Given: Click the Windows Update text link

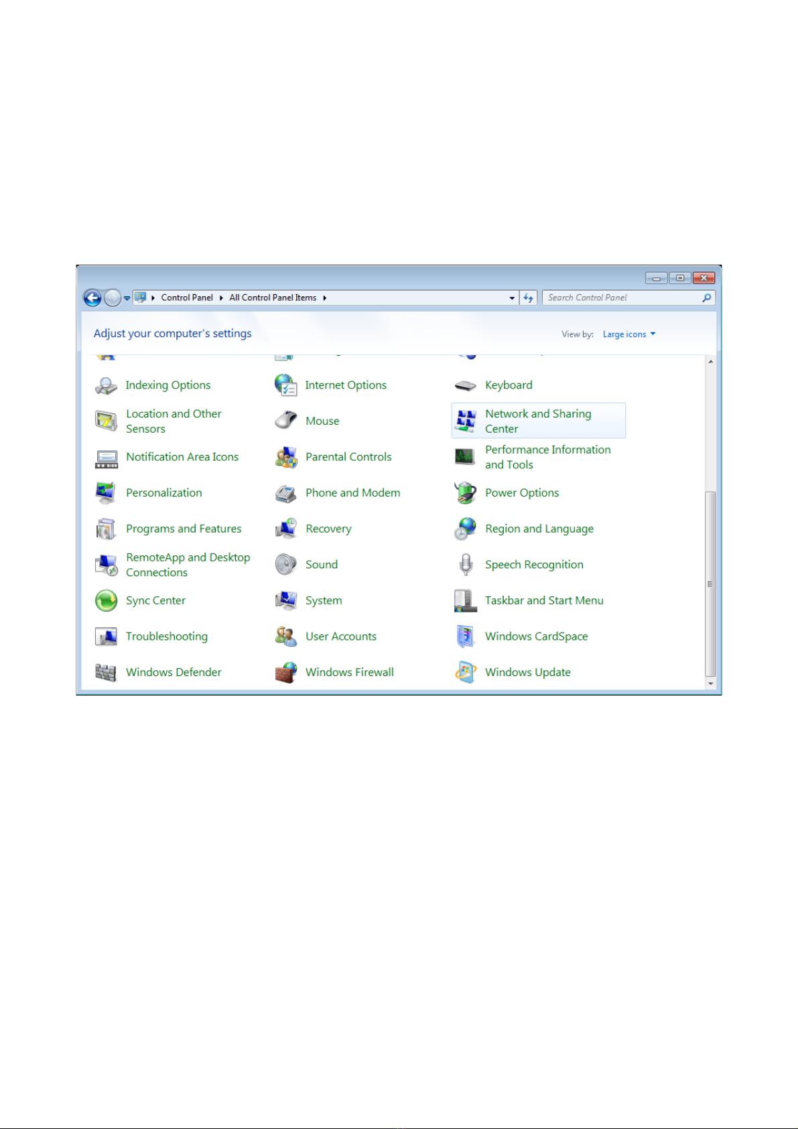Looking at the screenshot, I should pos(528,672).
